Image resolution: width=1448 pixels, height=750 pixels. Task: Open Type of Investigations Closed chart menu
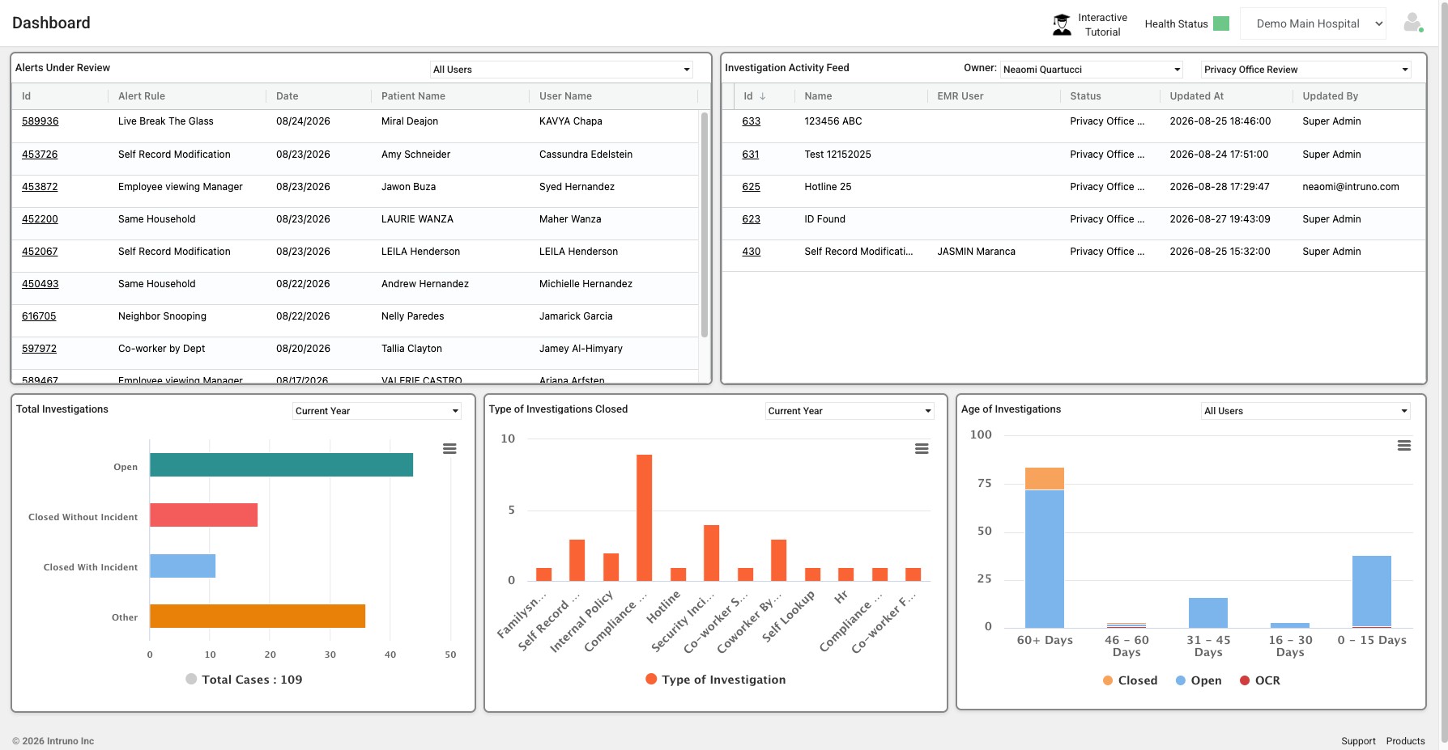point(922,448)
